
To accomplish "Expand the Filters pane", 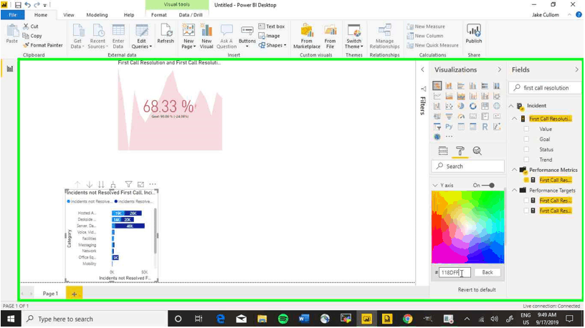I will click(x=423, y=69).
